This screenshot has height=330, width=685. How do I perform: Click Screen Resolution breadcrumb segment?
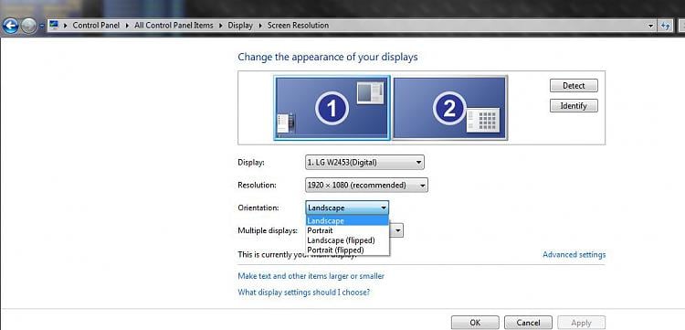click(298, 26)
